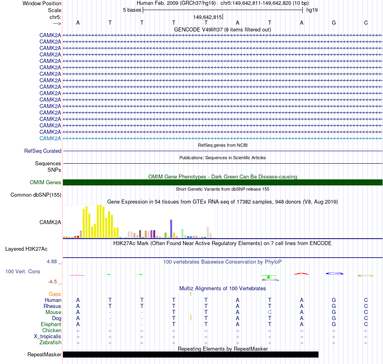
Task: Click the hg19 label beside the scale bar
Action: click(312, 10)
